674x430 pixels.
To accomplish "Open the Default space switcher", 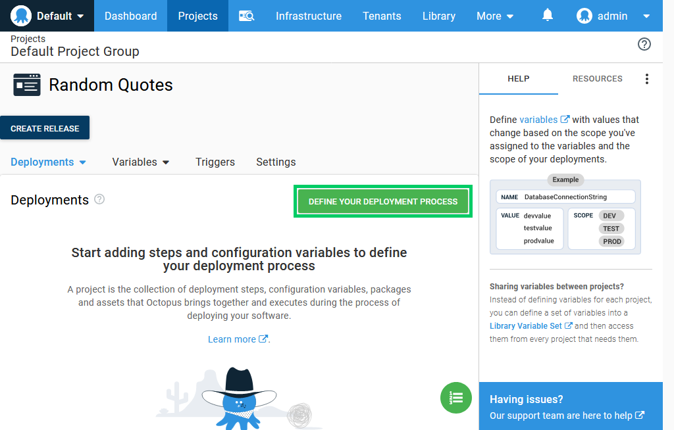I will 47,16.
